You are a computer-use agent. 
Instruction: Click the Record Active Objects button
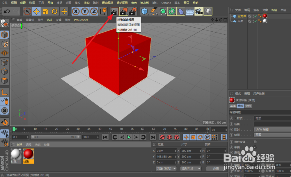point(162,137)
